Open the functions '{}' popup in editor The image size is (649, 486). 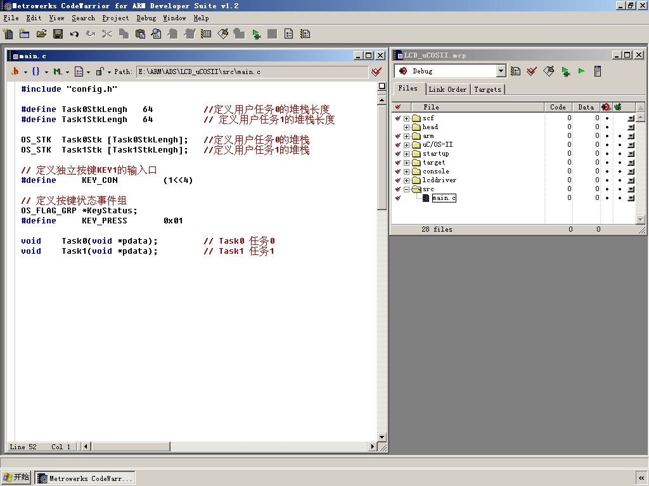pos(39,72)
